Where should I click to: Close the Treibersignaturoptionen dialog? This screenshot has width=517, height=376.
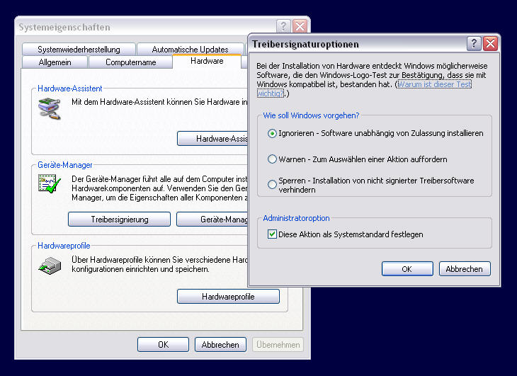(490, 43)
